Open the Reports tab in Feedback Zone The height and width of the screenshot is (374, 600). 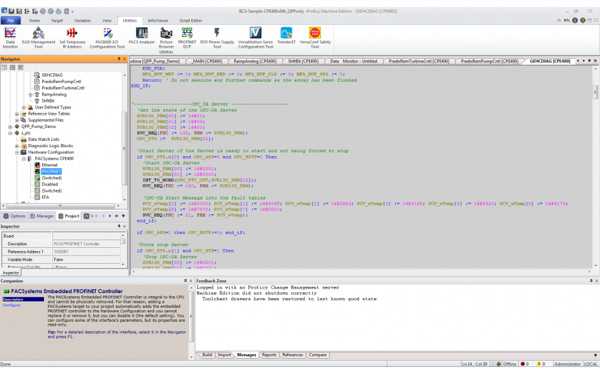(269, 355)
